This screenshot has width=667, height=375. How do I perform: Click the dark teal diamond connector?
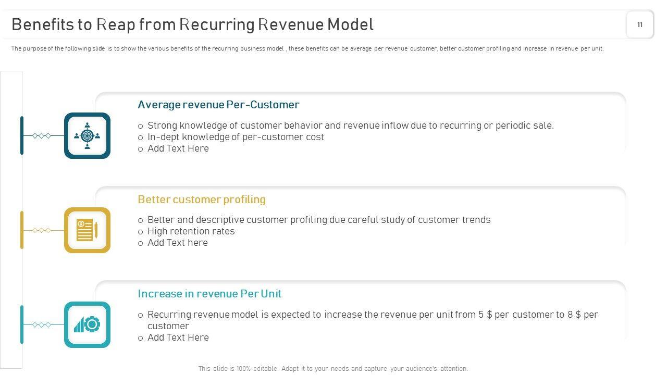click(42, 136)
